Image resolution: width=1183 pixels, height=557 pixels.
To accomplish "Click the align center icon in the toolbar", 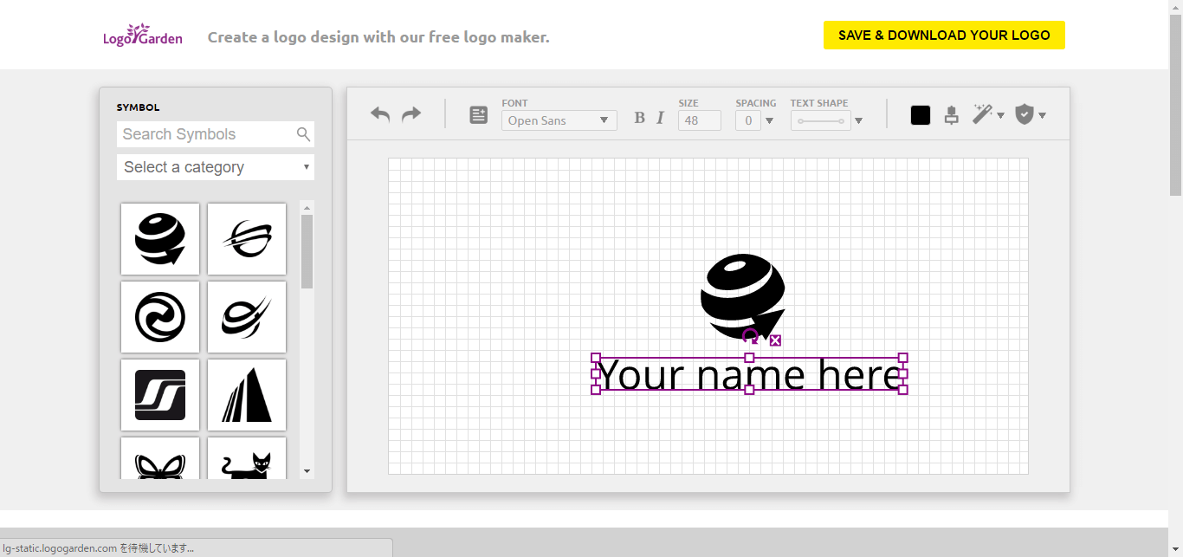I will (x=951, y=114).
